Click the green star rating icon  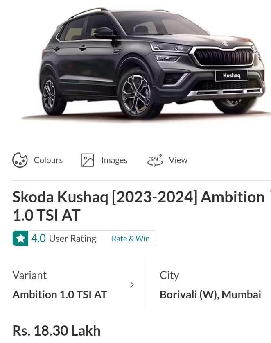point(20,239)
